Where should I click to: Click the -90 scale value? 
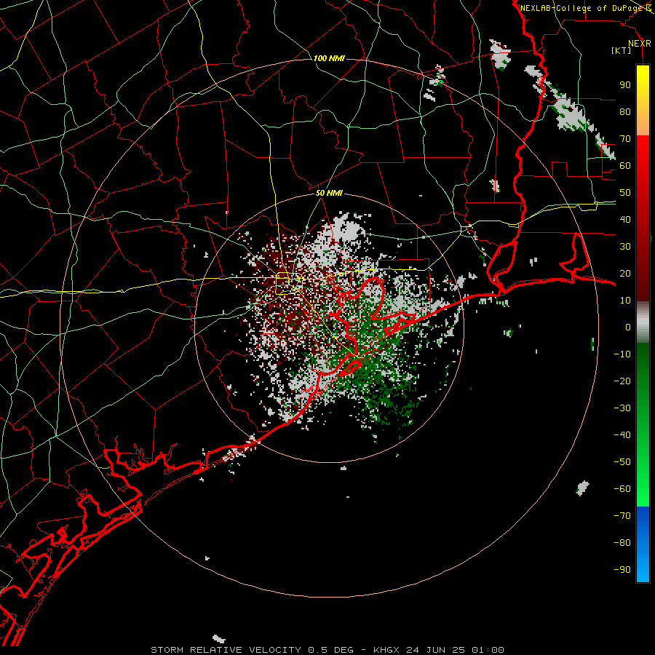622,570
